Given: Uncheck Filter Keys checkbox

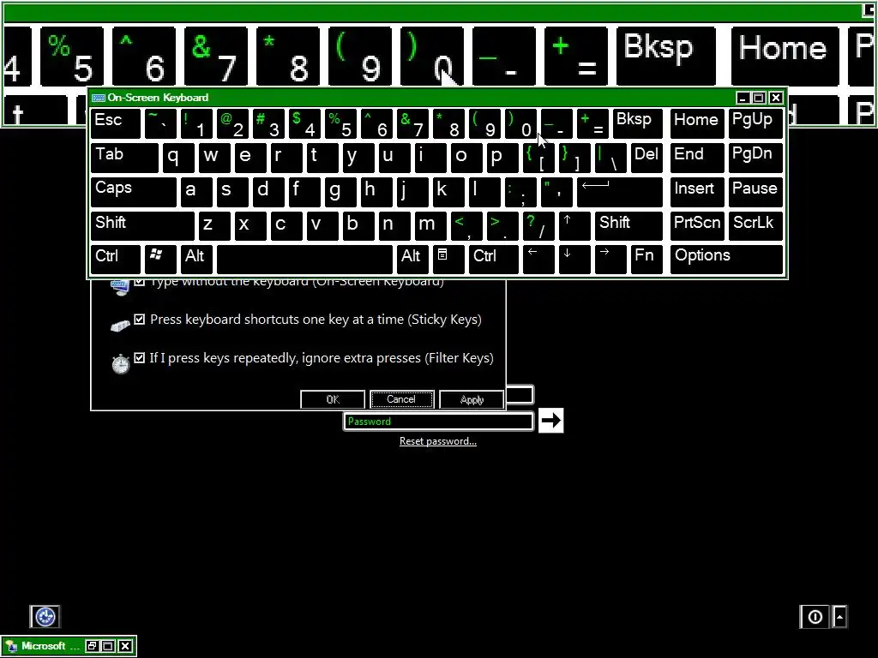Looking at the screenshot, I should tap(140, 357).
